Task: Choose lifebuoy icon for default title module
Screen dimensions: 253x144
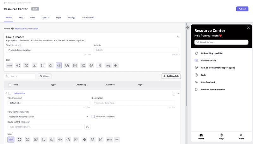Action: (x=20, y=140)
